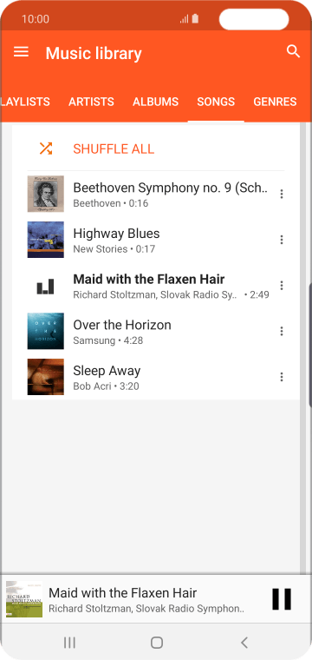Tap the Beethoven portrait album thumbnail
The width and height of the screenshot is (312, 660).
pyautogui.click(x=46, y=194)
